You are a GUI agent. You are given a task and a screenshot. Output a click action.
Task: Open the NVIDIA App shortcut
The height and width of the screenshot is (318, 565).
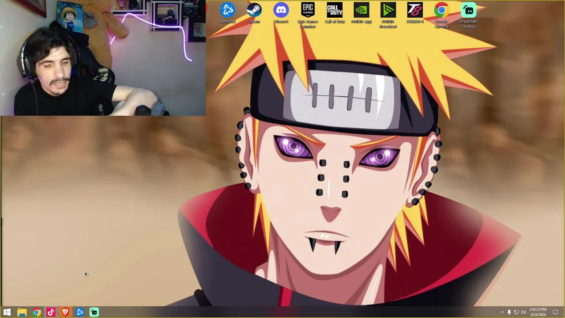pyautogui.click(x=362, y=13)
